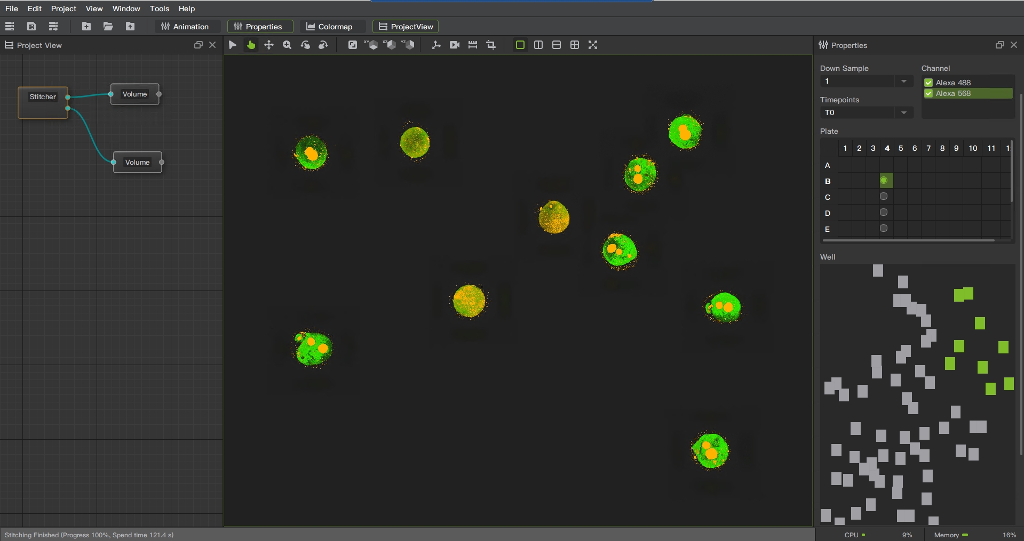Click the stitching finished status message
1024x541 pixels.
coord(89,535)
